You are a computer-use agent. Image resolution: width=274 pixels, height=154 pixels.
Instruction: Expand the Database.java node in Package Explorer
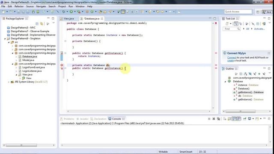pyautogui.click(x=16, y=56)
